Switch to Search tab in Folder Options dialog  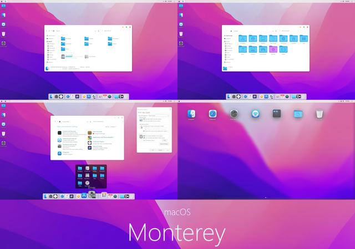click(x=148, y=113)
